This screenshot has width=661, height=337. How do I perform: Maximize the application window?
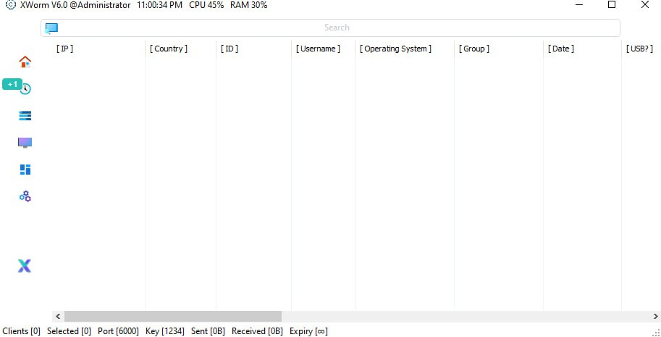point(612,5)
